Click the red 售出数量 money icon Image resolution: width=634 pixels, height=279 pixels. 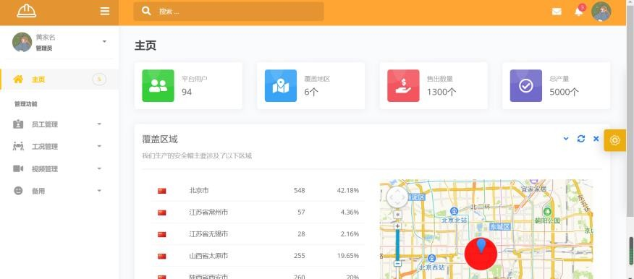[x=404, y=85]
